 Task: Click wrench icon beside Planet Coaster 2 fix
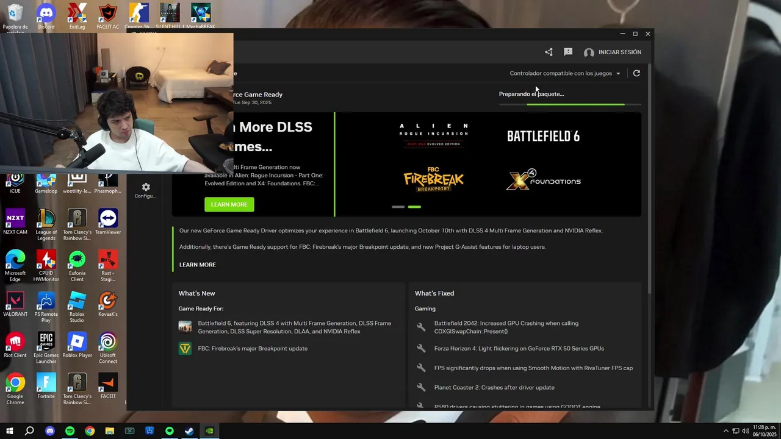pos(421,387)
